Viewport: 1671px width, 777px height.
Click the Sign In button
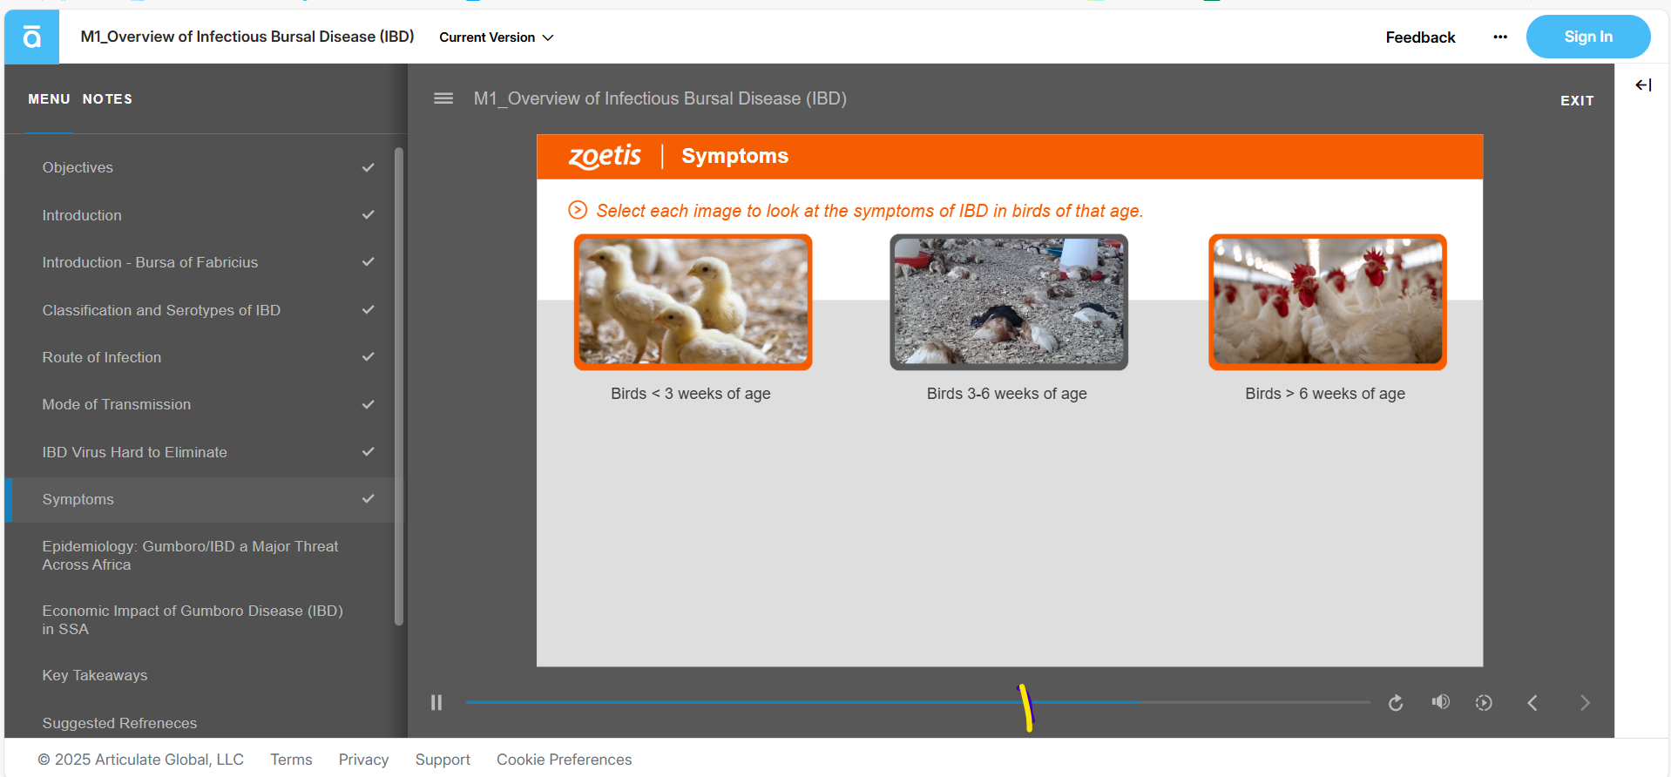point(1587,37)
